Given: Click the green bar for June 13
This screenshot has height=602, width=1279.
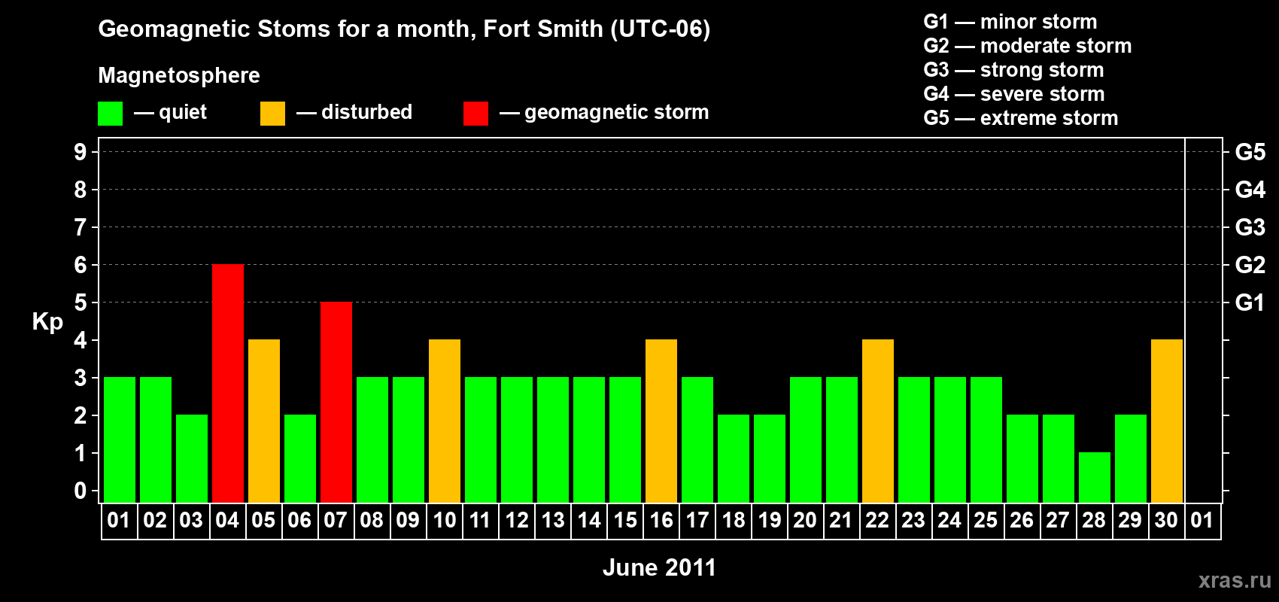Looking at the screenshot, I should coord(553,439).
